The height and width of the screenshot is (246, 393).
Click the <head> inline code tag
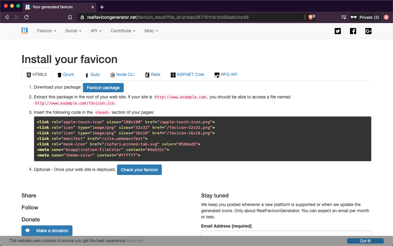pyautogui.click(x=102, y=112)
